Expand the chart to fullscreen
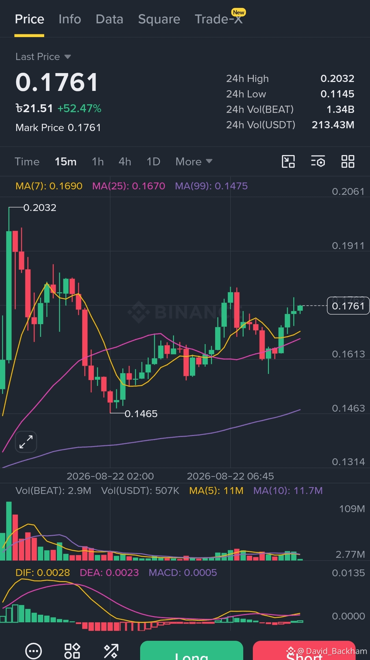Image resolution: width=370 pixels, height=660 pixels. [26, 442]
